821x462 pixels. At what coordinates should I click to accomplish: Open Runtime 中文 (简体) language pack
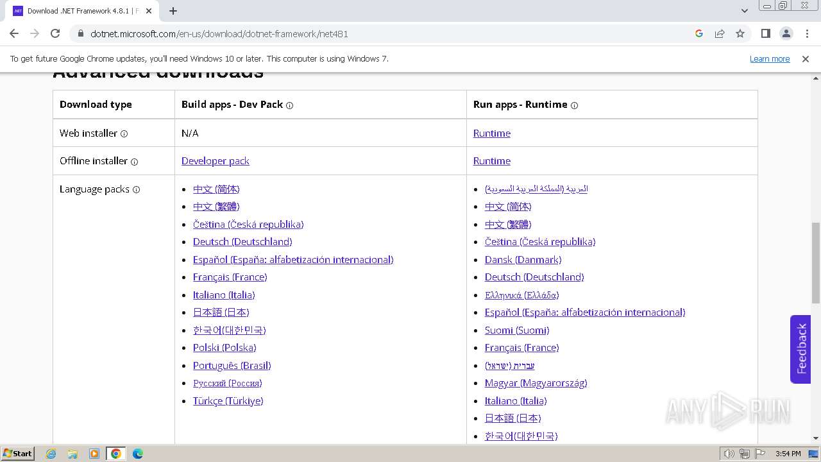click(x=508, y=206)
